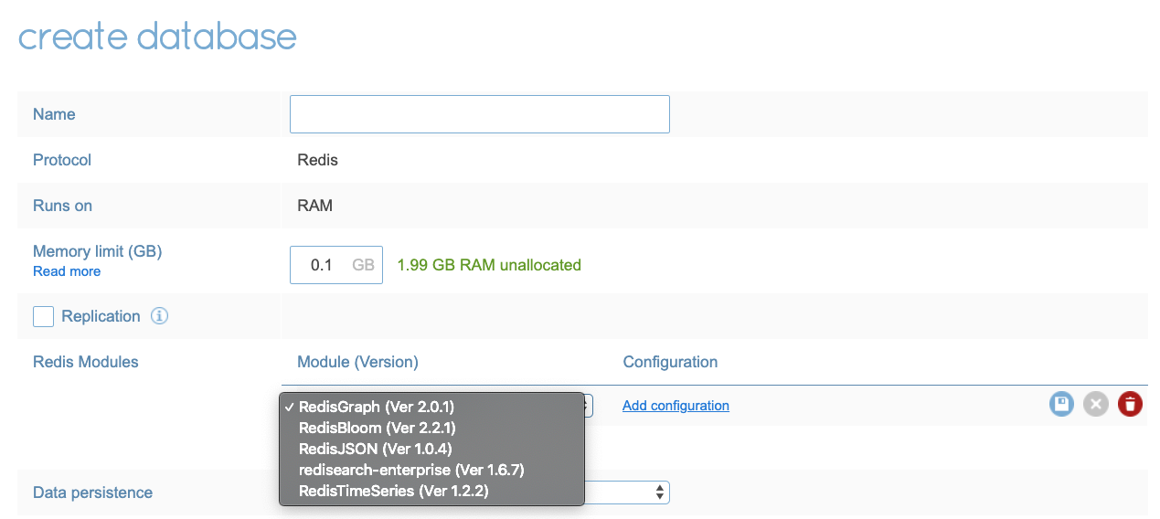Click the gray cancel module icon
The height and width of the screenshot is (519, 1160).
click(x=1095, y=405)
